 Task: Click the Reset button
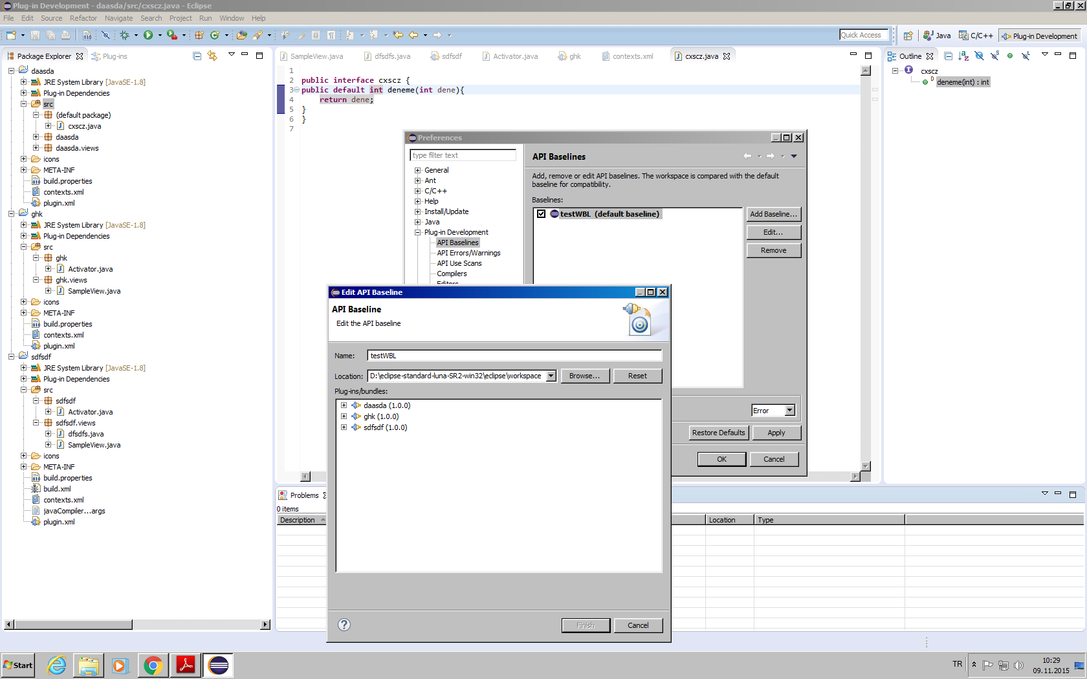click(637, 376)
